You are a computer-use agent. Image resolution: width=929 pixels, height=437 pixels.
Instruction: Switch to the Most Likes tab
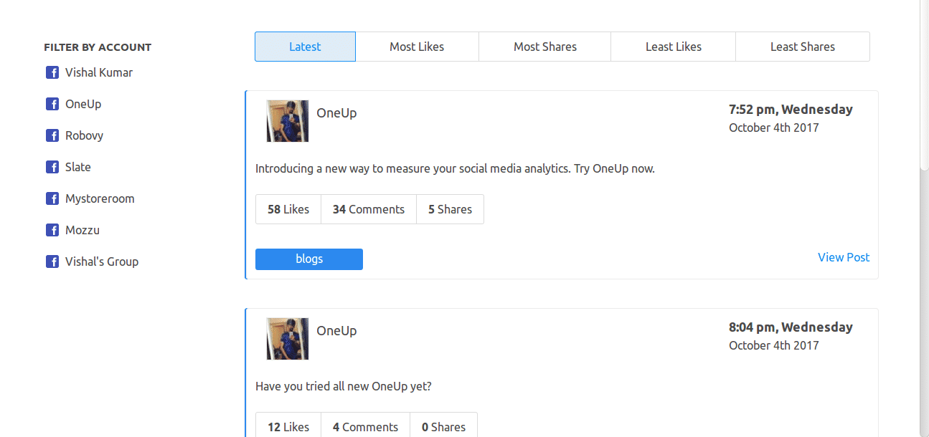tap(417, 46)
